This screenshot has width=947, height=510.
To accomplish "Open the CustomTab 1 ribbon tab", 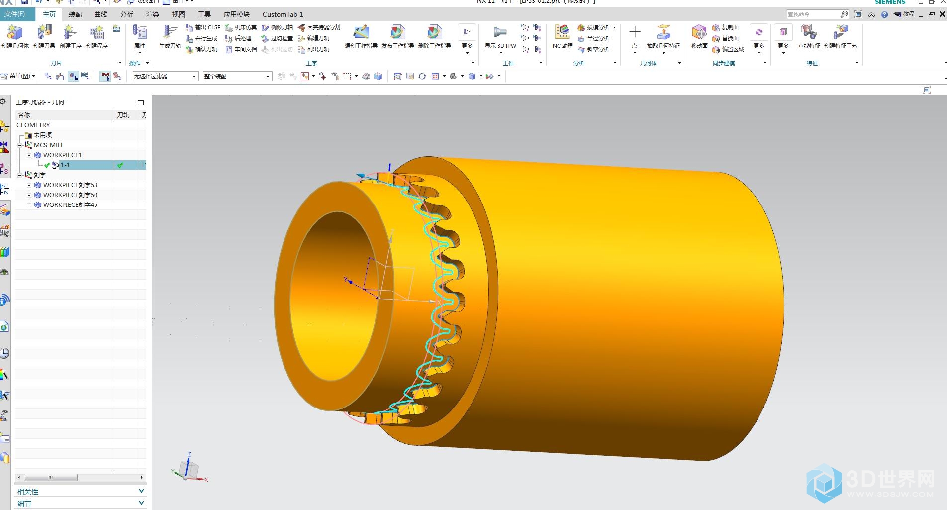I will [283, 14].
